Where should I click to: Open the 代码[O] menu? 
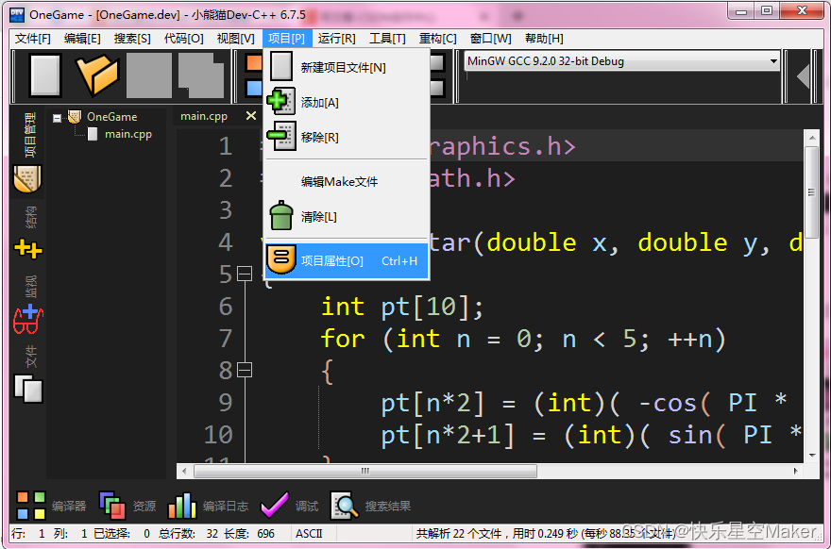point(183,39)
